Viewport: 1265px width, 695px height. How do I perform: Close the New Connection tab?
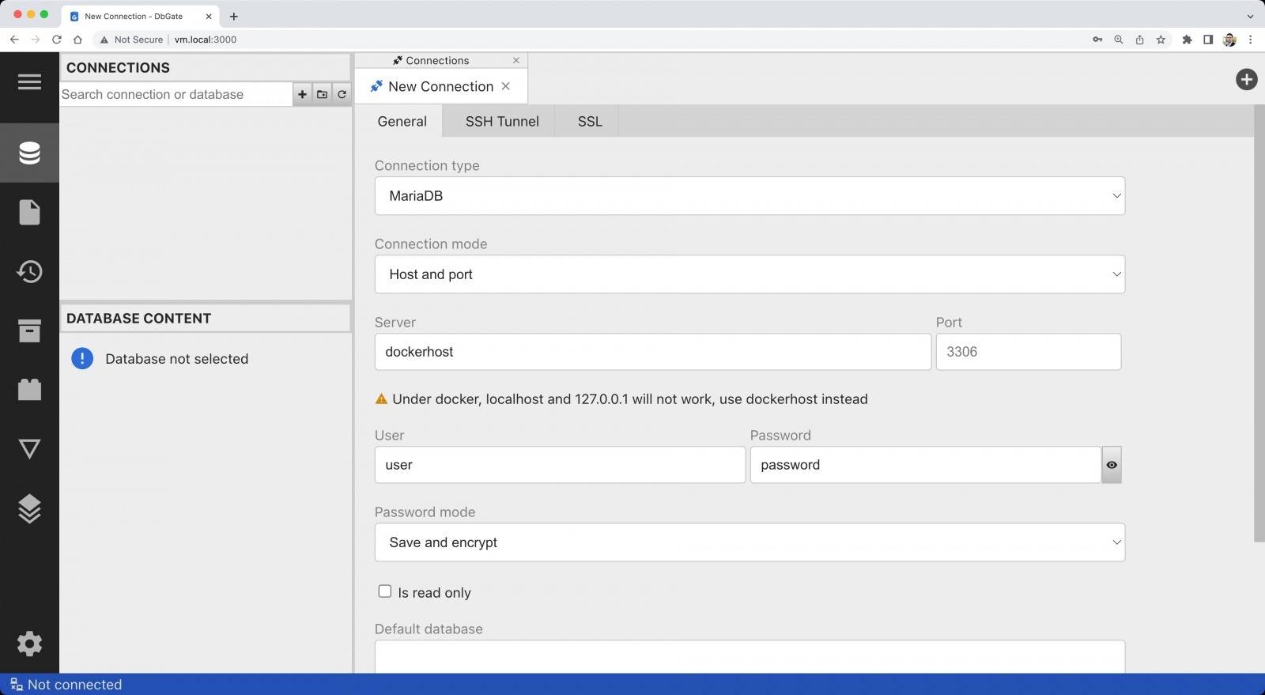tap(506, 86)
